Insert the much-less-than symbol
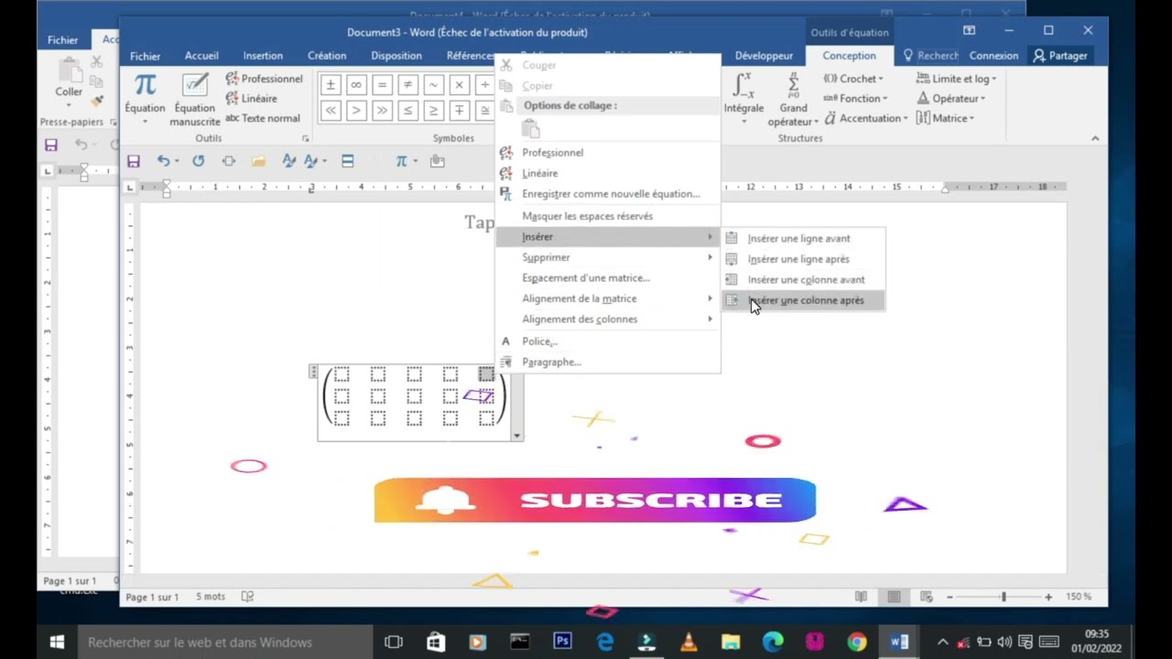 [x=331, y=111]
